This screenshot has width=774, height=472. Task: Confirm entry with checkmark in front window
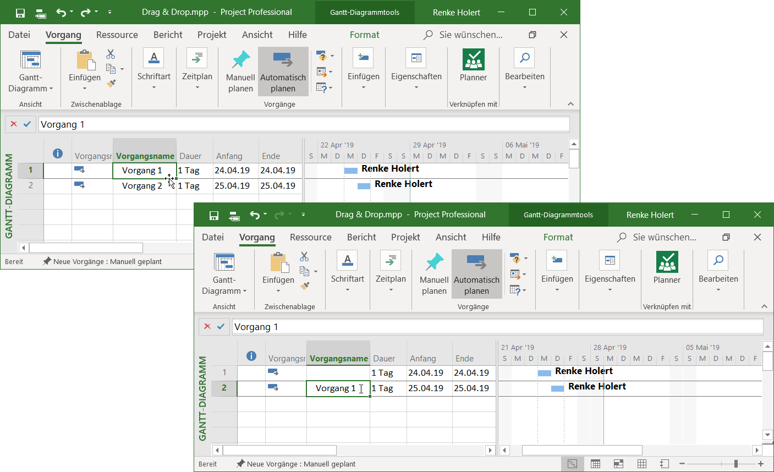coord(221,326)
